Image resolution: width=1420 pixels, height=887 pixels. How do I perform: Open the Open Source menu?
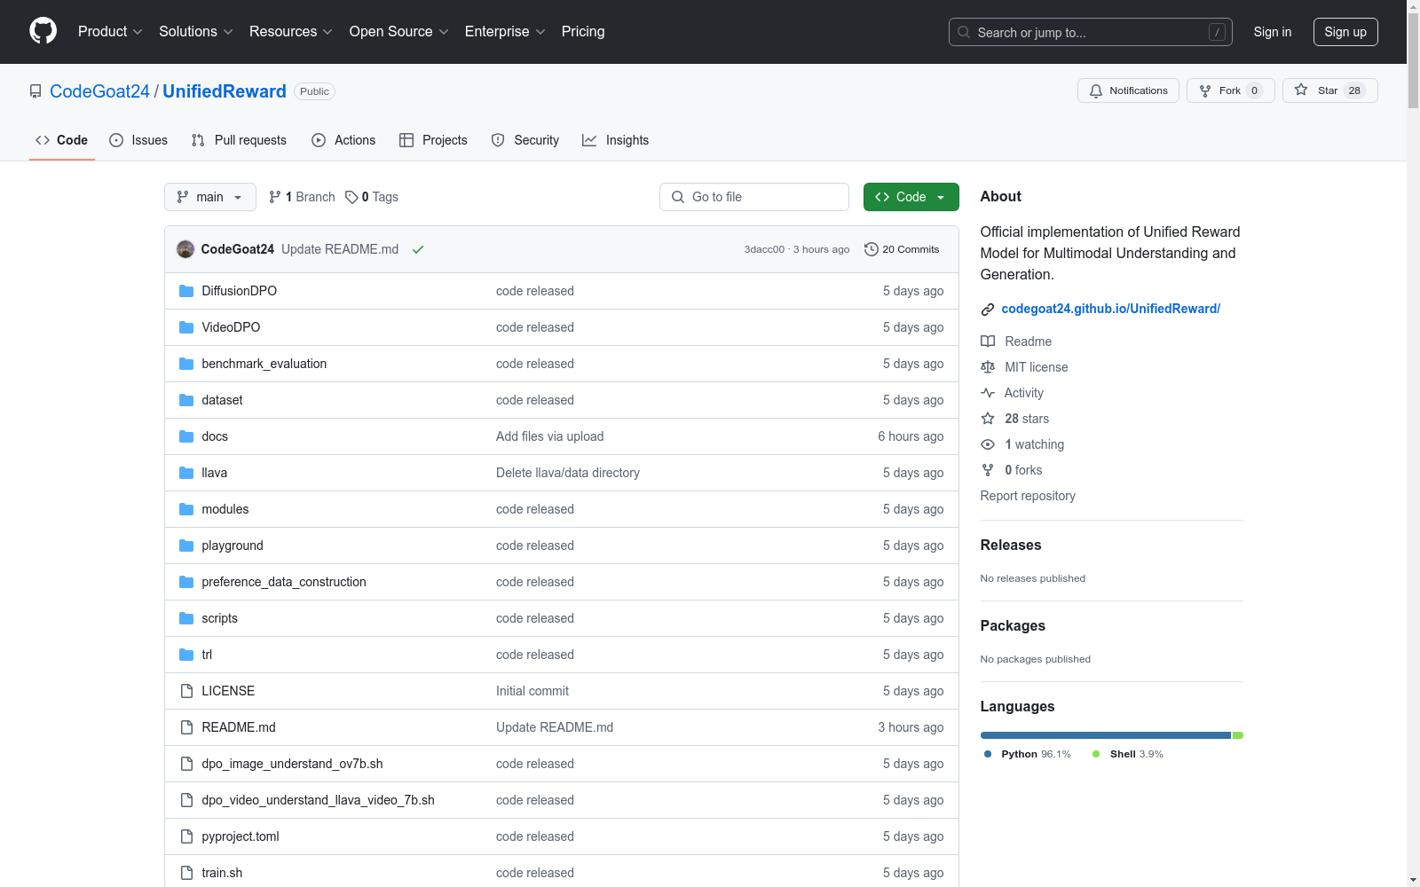tap(398, 32)
